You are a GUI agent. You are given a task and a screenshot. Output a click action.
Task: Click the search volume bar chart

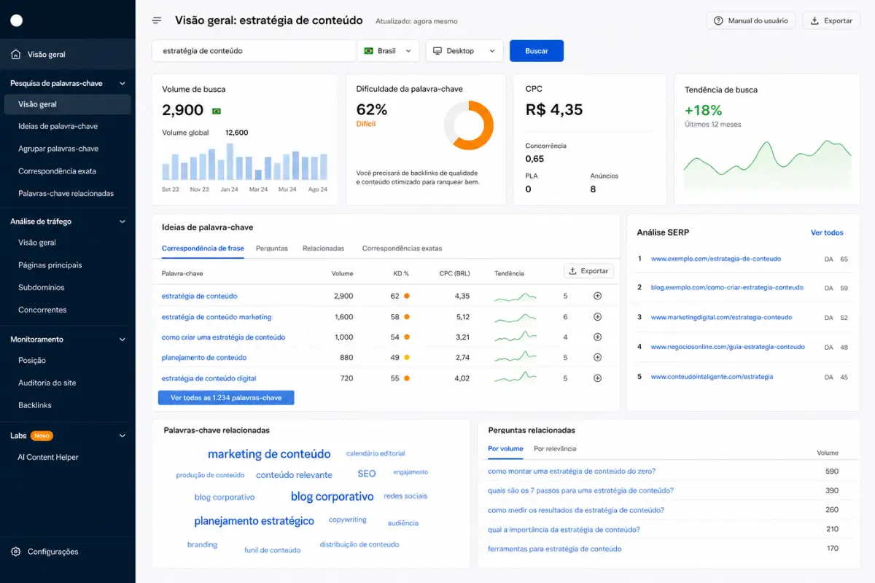(244, 162)
